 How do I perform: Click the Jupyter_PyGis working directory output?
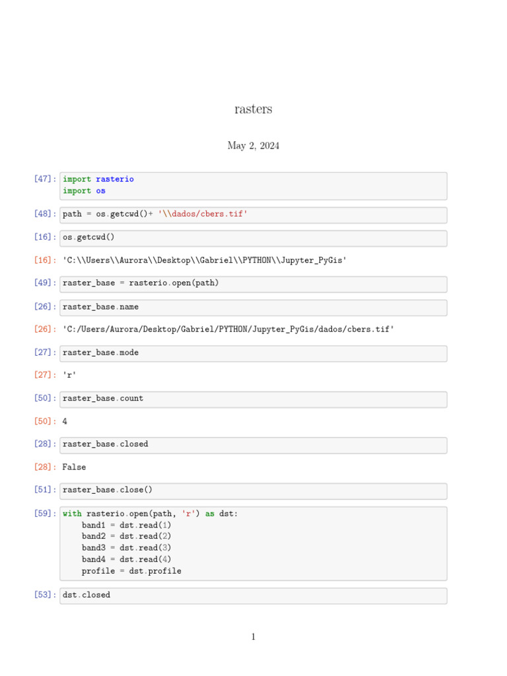click(x=205, y=261)
